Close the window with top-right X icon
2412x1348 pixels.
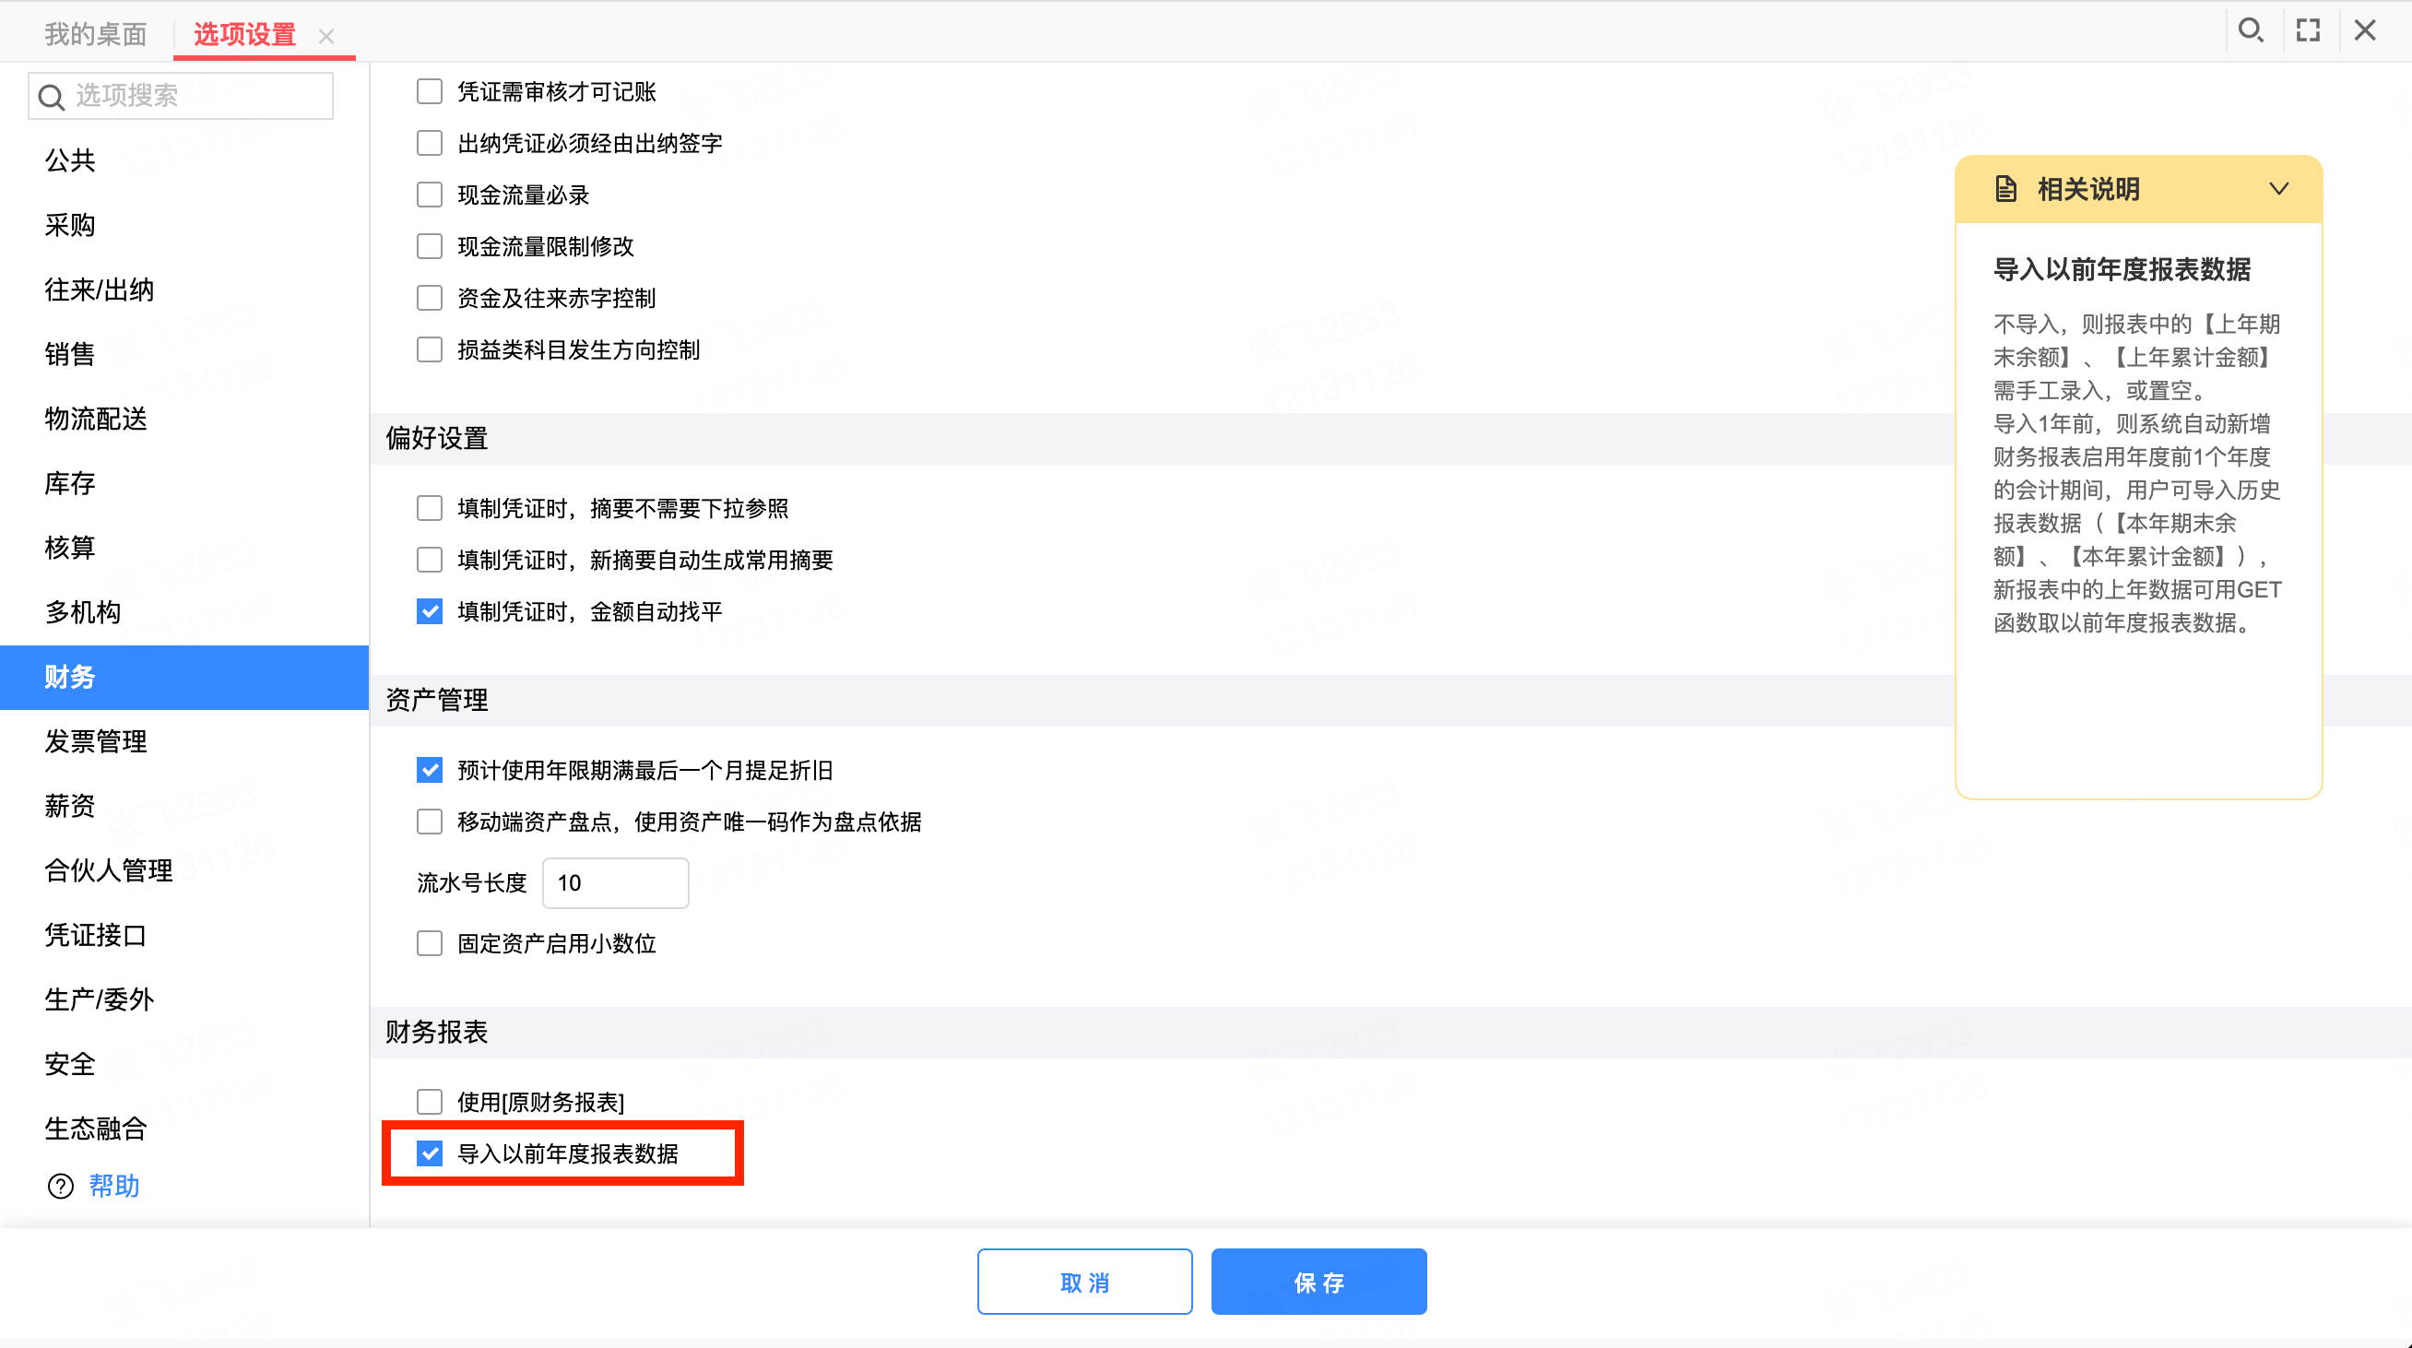tap(2365, 31)
